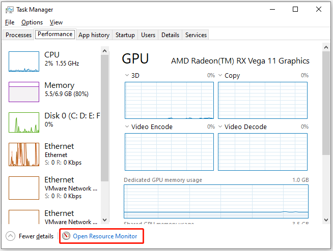Select the Ethernet VMware Network entry with S: 0 R: 0 Kbps

tap(54, 188)
